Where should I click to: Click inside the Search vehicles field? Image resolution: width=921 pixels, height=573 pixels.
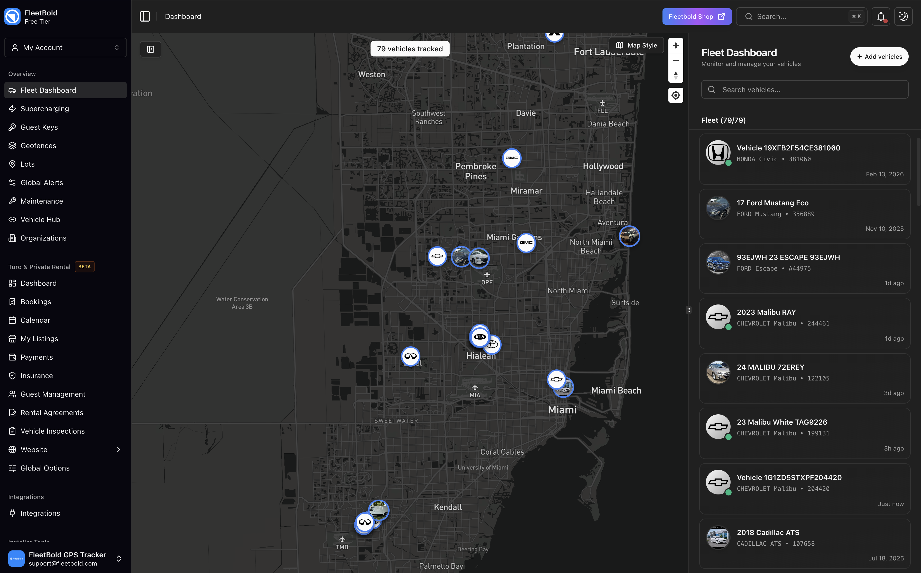(805, 89)
